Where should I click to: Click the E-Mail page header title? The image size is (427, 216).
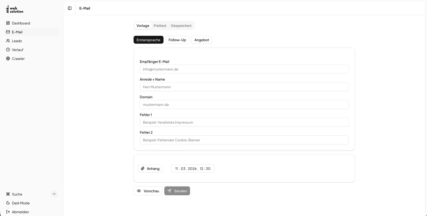[85, 8]
